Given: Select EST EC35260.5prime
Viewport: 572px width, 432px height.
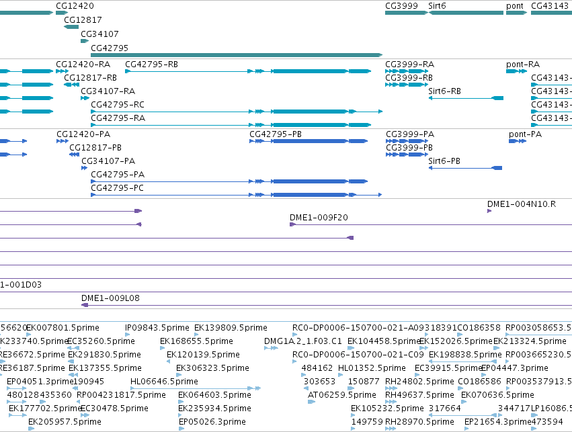Looking at the screenshot, I should tap(101, 341).
